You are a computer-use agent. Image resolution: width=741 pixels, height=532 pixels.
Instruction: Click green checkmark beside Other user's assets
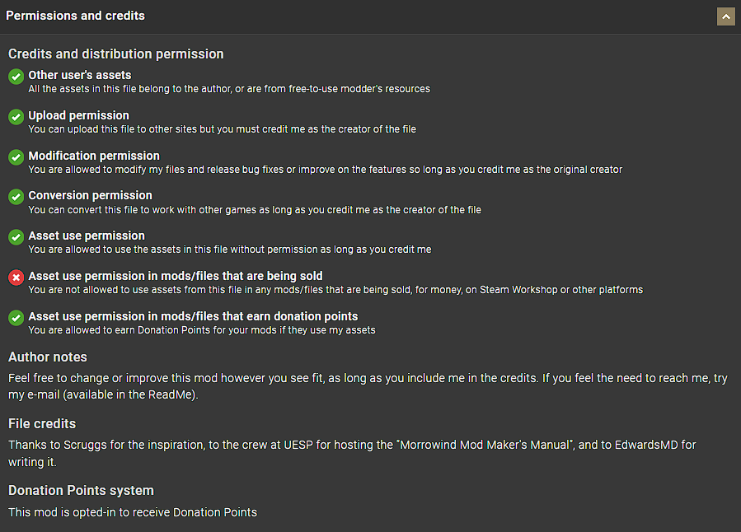pyautogui.click(x=16, y=77)
